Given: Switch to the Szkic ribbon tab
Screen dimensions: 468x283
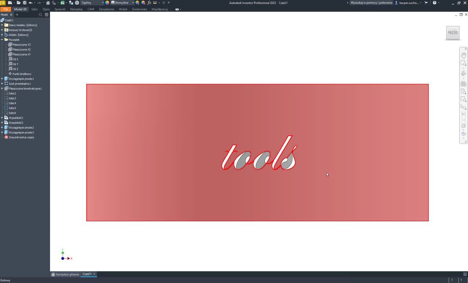Looking at the screenshot, I should coord(35,9).
